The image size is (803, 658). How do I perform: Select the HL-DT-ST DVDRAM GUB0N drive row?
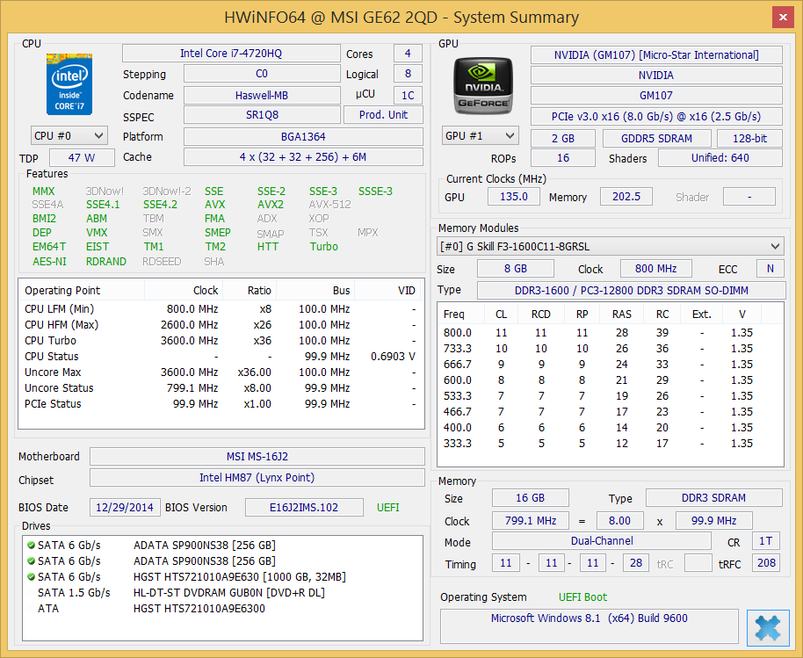click(x=221, y=593)
